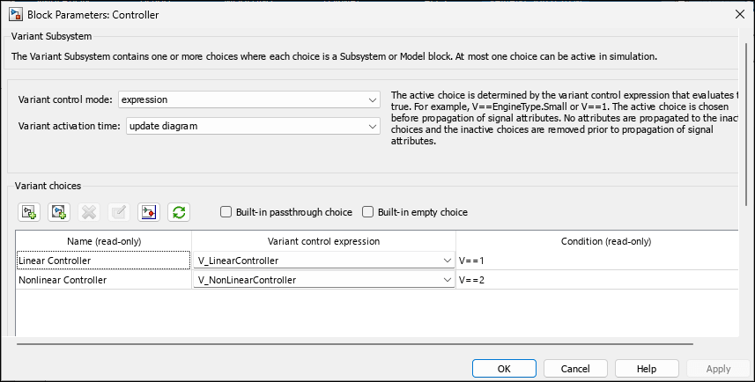Click the edit variant object pencil icon
The height and width of the screenshot is (382, 755).
click(x=119, y=212)
